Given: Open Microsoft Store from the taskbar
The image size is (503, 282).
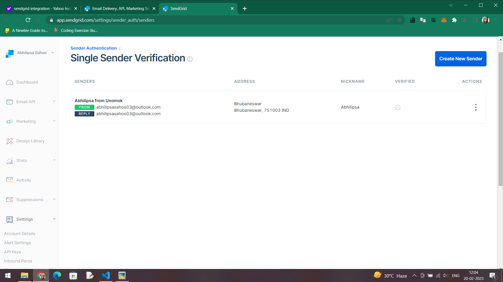Looking at the screenshot, I should 73,275.
